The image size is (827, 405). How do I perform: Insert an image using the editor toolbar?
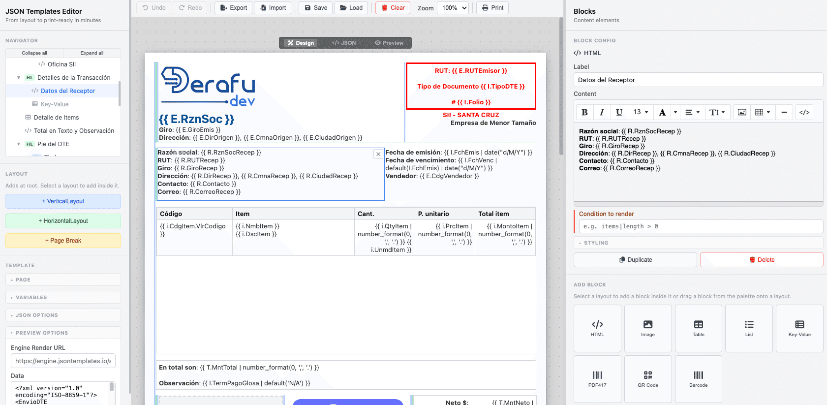742,112
